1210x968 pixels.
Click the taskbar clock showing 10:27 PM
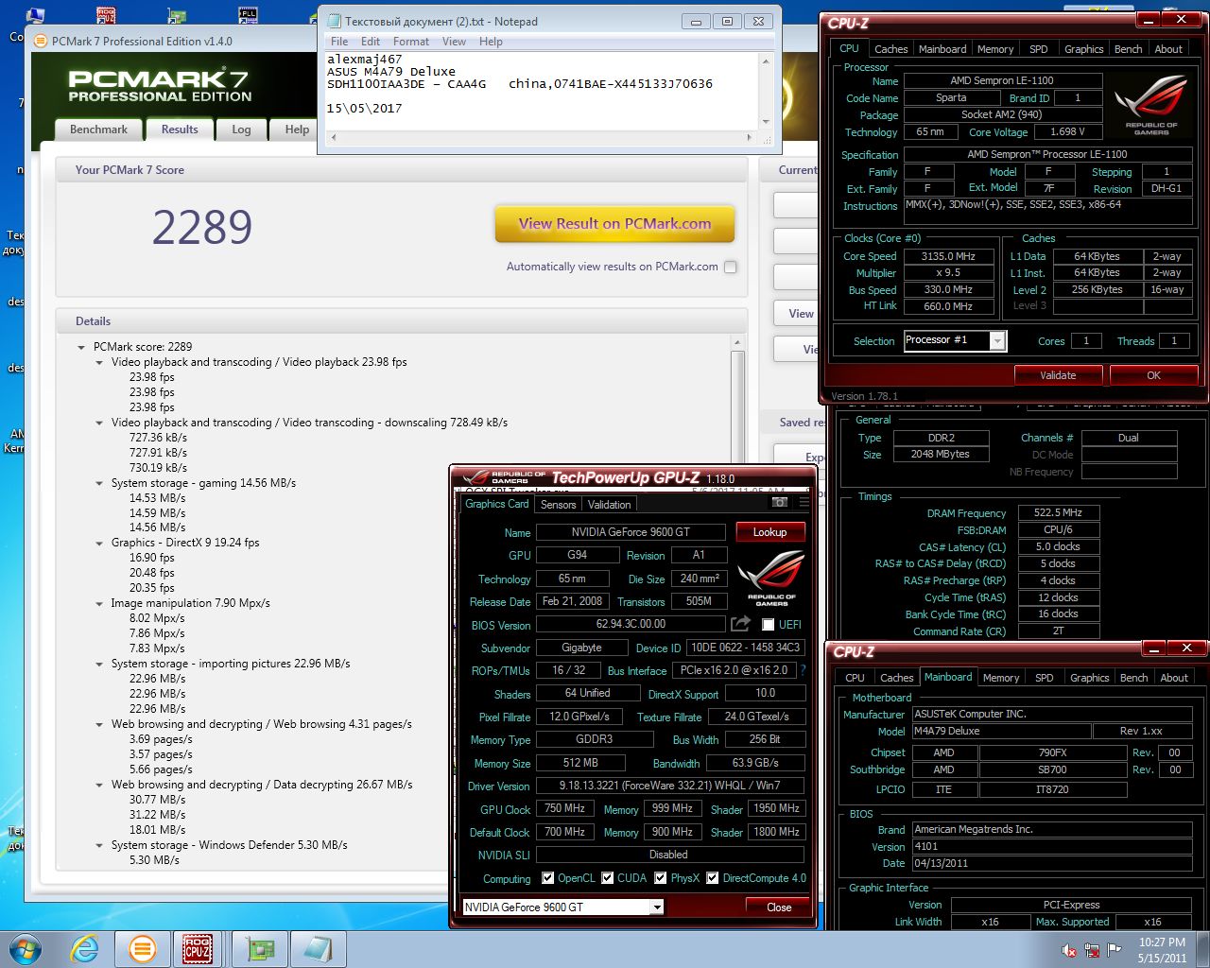click(1162, 949)
